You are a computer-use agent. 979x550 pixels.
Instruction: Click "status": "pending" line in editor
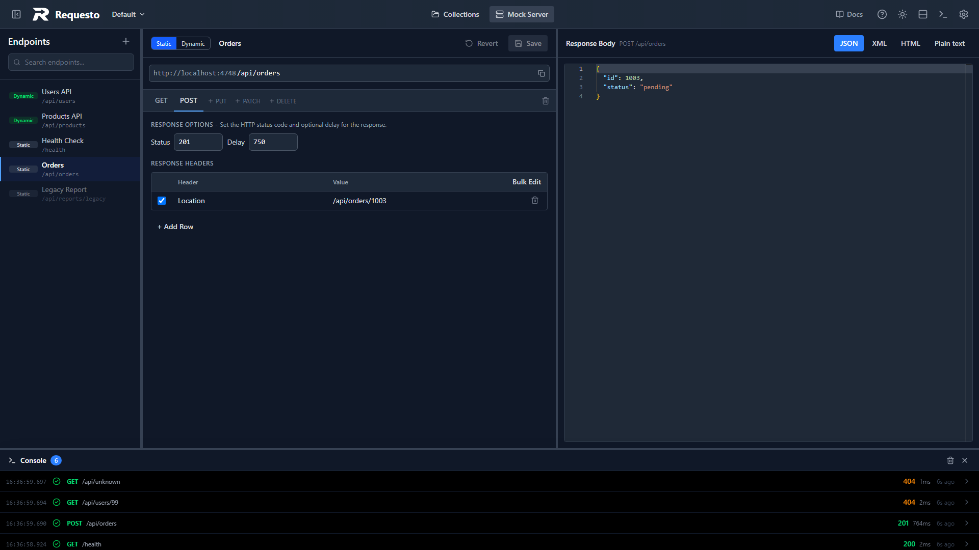(x=638, y=87)
